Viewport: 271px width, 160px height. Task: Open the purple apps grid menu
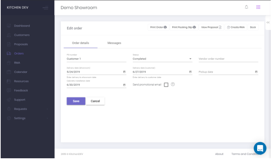pyautogui.click(x=258, y=7)
